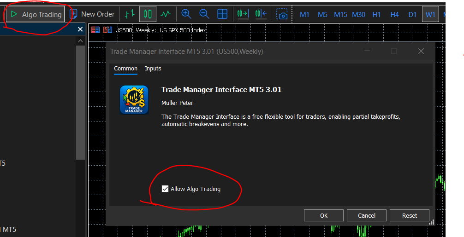Select the M1 timeframe

pyautogui.click(x=304, y=14)
